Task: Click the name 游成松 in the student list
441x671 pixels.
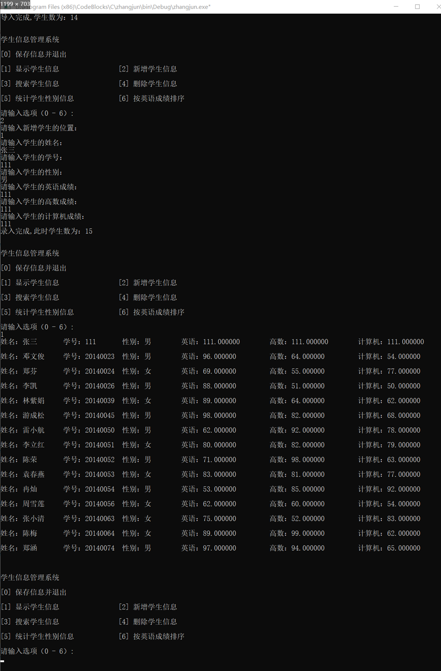Action: click(34, 416)
